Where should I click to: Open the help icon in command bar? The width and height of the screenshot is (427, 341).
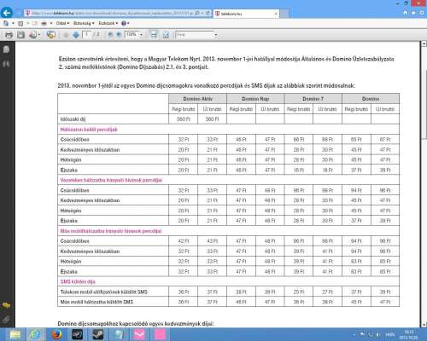[124, 23]
